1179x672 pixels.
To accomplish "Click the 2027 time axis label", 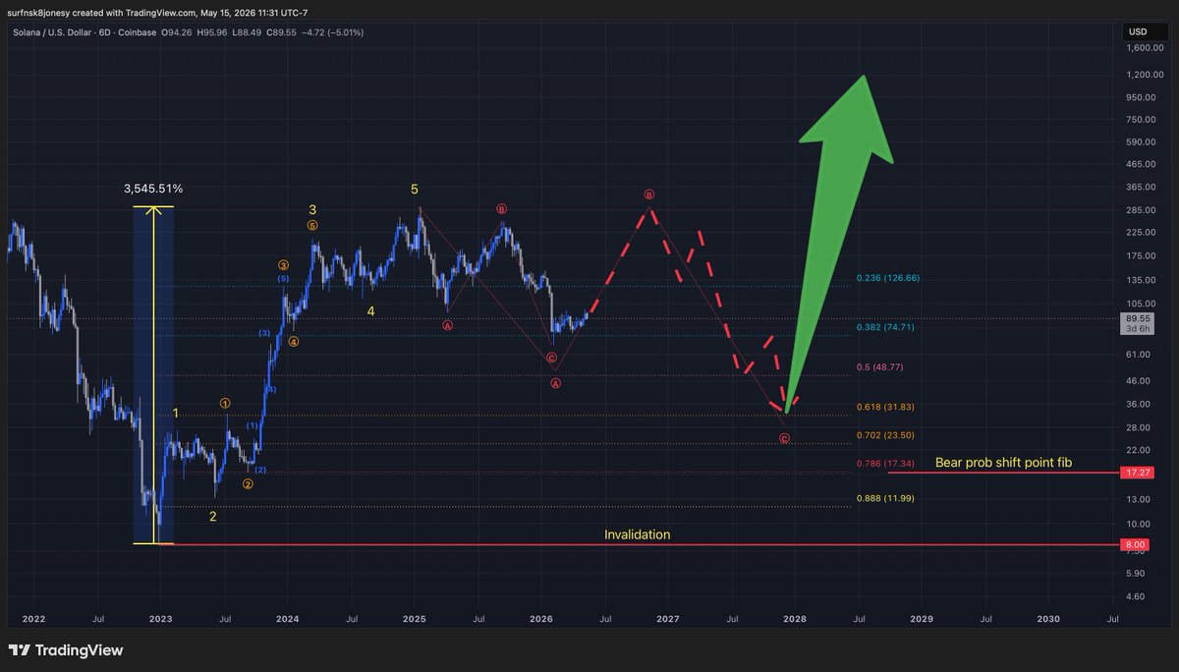I will pos(668,619).
